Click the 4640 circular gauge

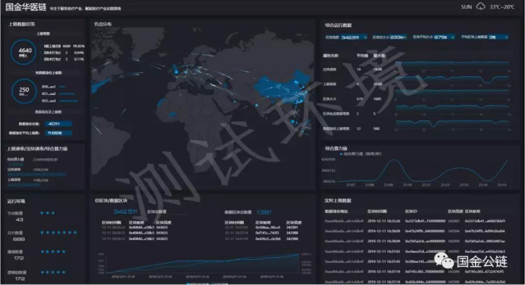[25, 52]
